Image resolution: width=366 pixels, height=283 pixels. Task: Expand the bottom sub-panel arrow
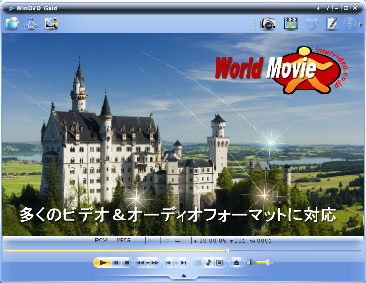point(183,276)
